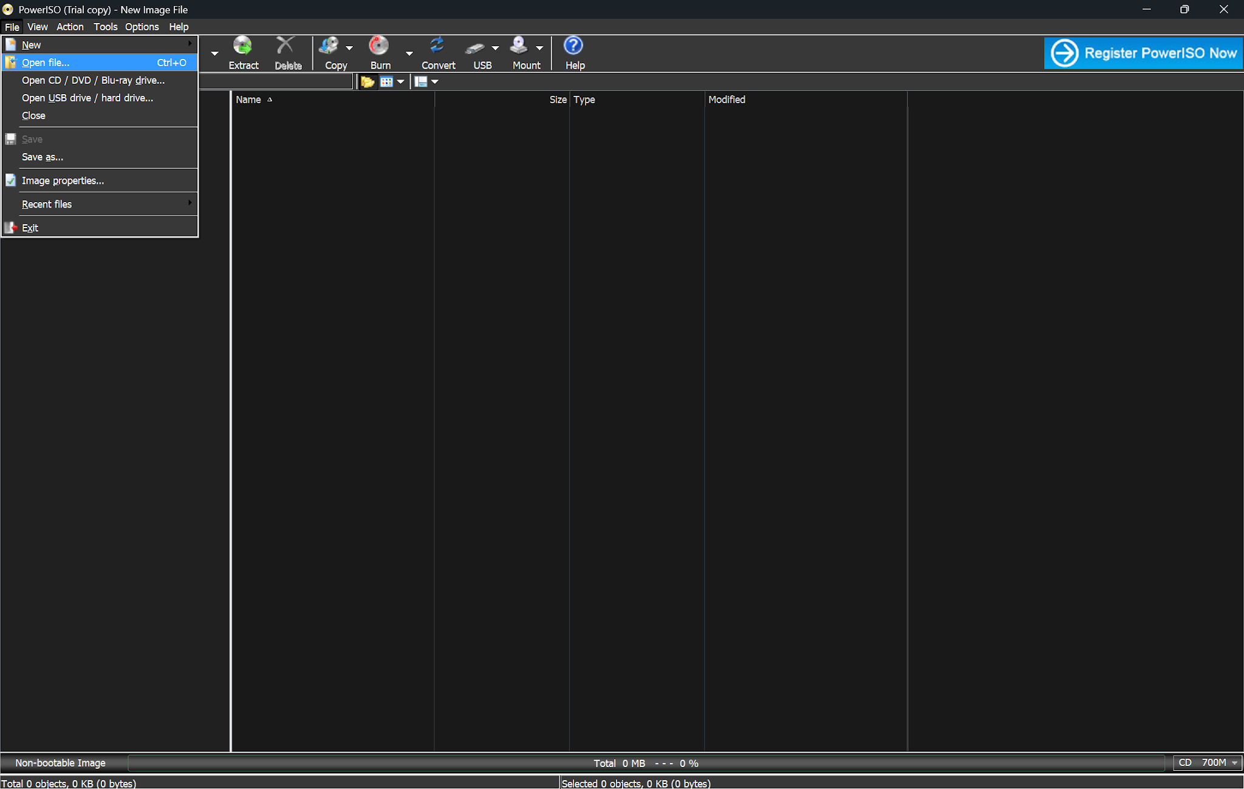The height and width of the screenshot is (789, 1244).
Task: Open the Action menu
Action: (x=70, y=27)
